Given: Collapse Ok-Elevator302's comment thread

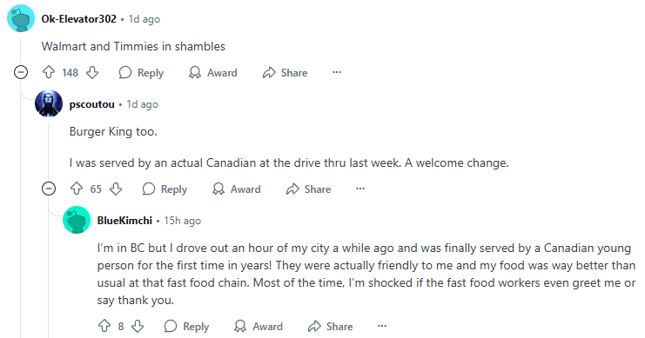Looking at the screenshot, I should pyautogui.click(x=21, y=72).
